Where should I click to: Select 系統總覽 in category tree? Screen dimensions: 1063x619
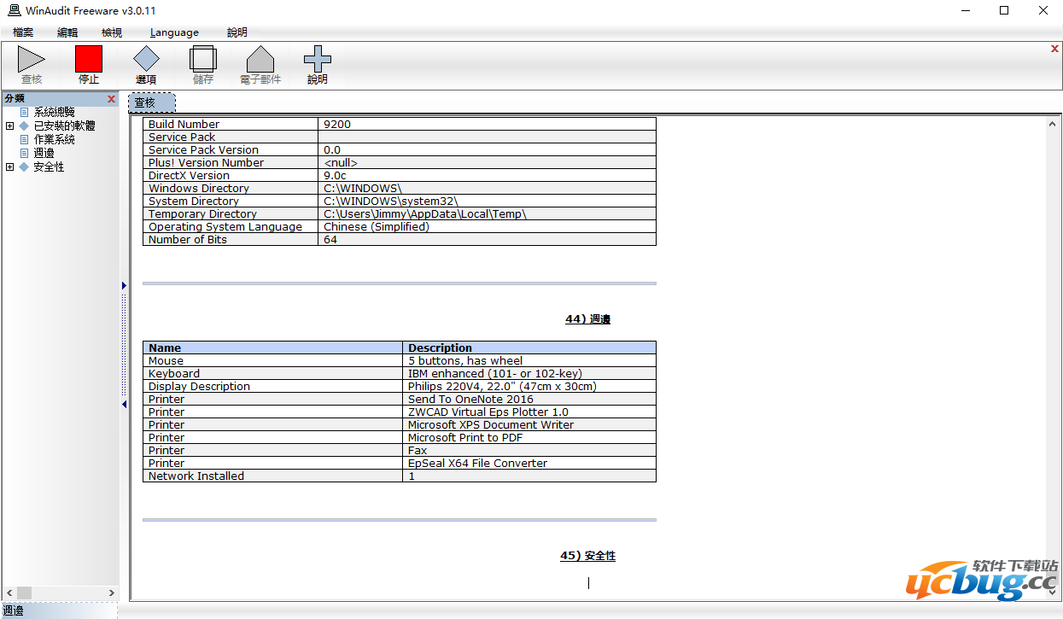tap(54, 112)
